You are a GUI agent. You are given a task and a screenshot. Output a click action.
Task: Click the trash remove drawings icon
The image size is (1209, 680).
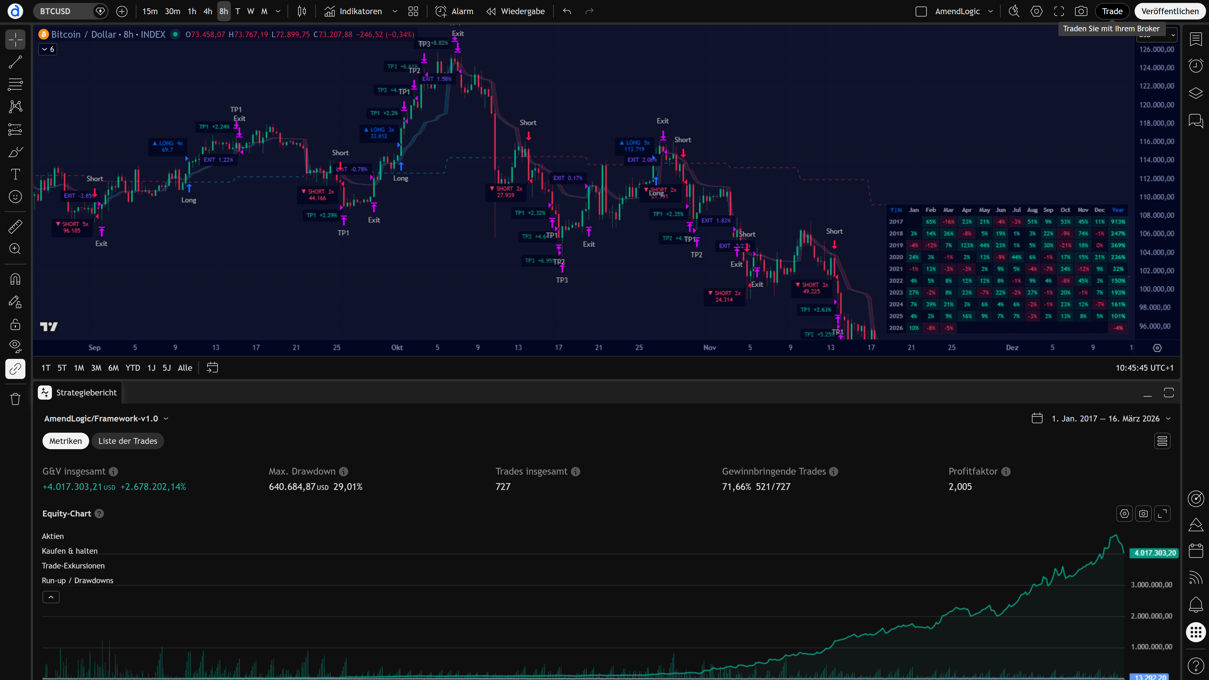coord(15,399)
